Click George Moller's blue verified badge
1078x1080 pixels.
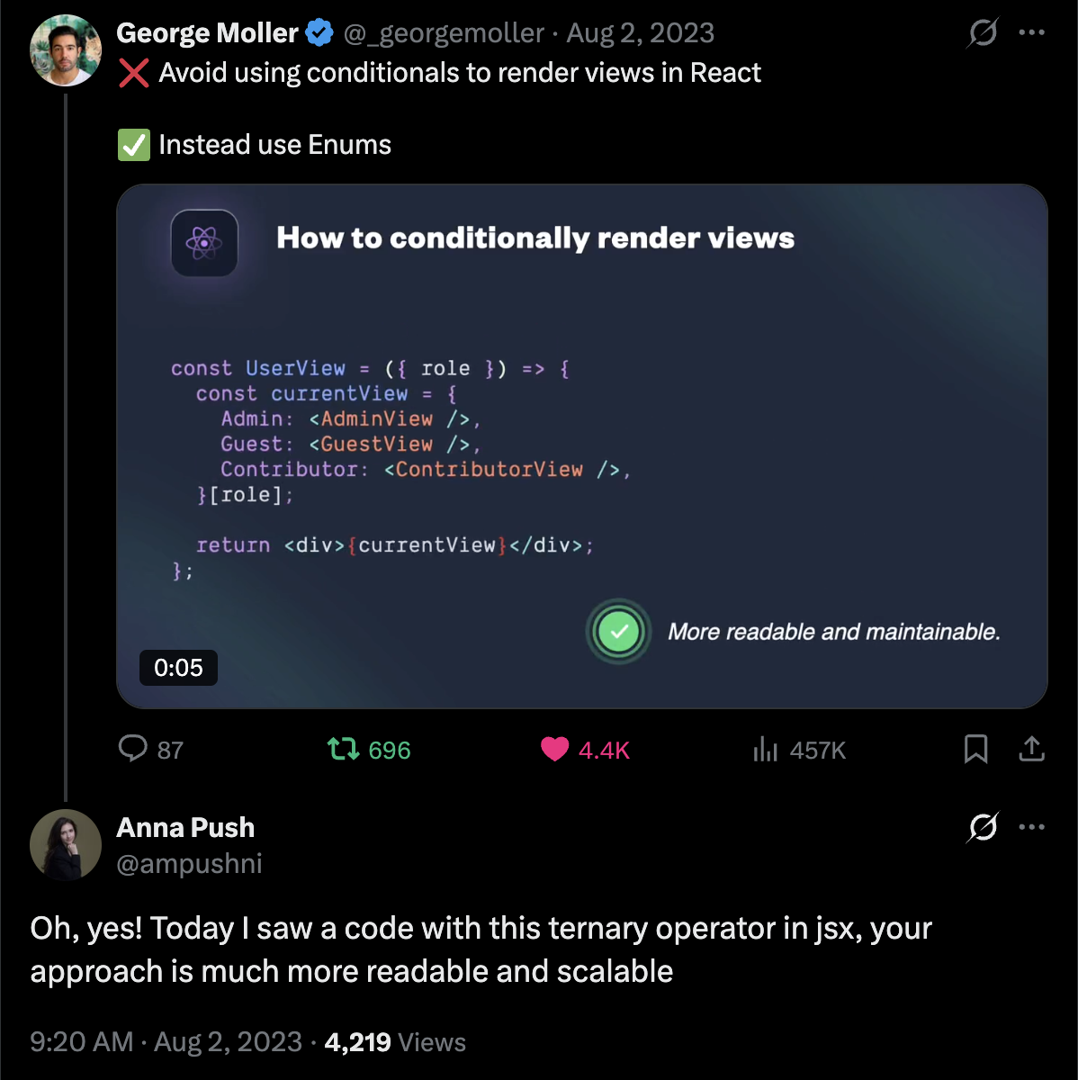(x=319, y=33)
